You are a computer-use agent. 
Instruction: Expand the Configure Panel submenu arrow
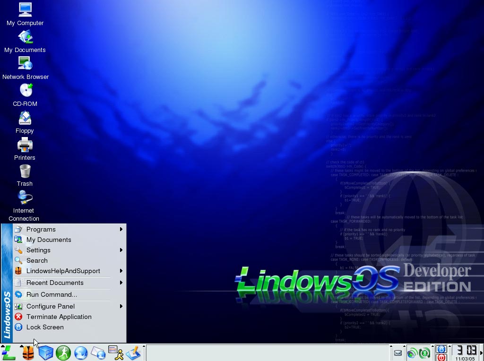[x=121, y=306]
